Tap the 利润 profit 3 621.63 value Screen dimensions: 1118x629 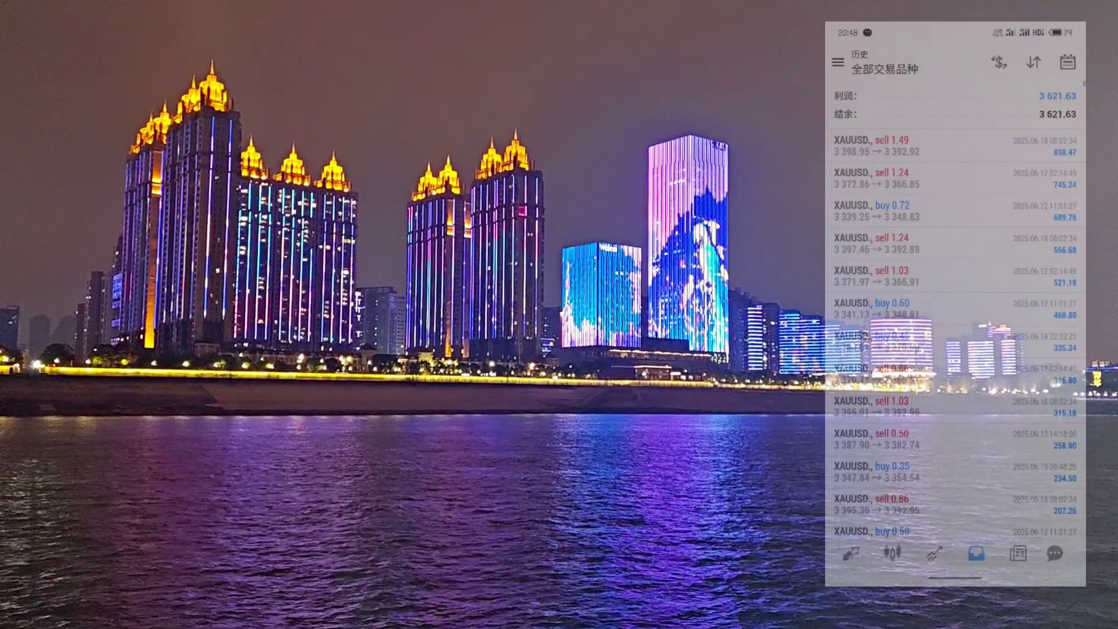coord(1057,96)
